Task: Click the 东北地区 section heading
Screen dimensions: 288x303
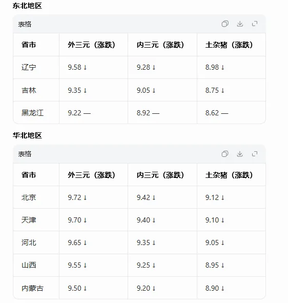Action: coord(27,6)
